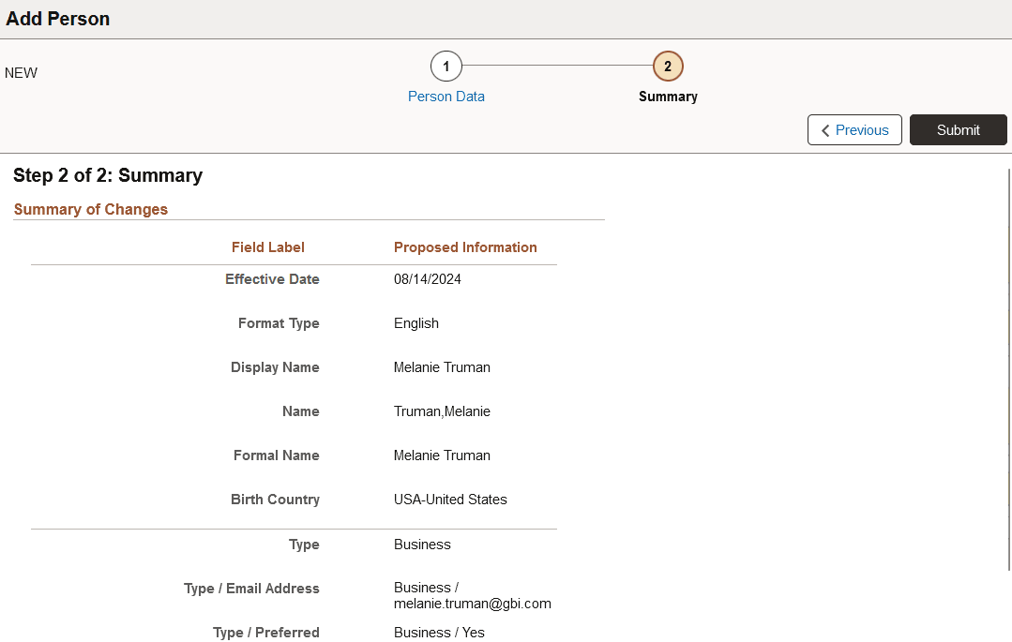Select the Display Name value Melanie Truman

[x=442, y=366]
